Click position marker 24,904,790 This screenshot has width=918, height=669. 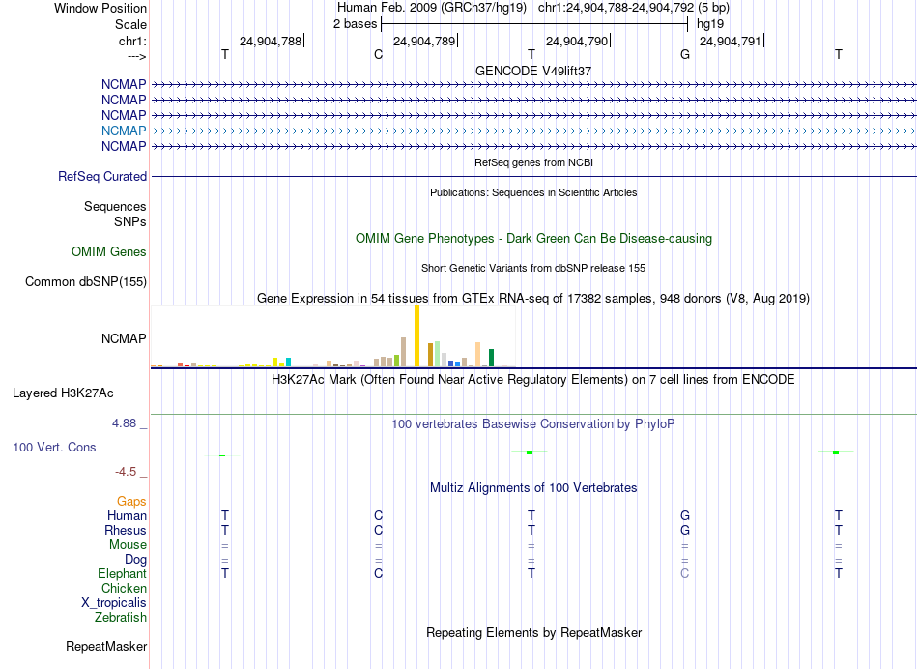[x=577, y=41]
